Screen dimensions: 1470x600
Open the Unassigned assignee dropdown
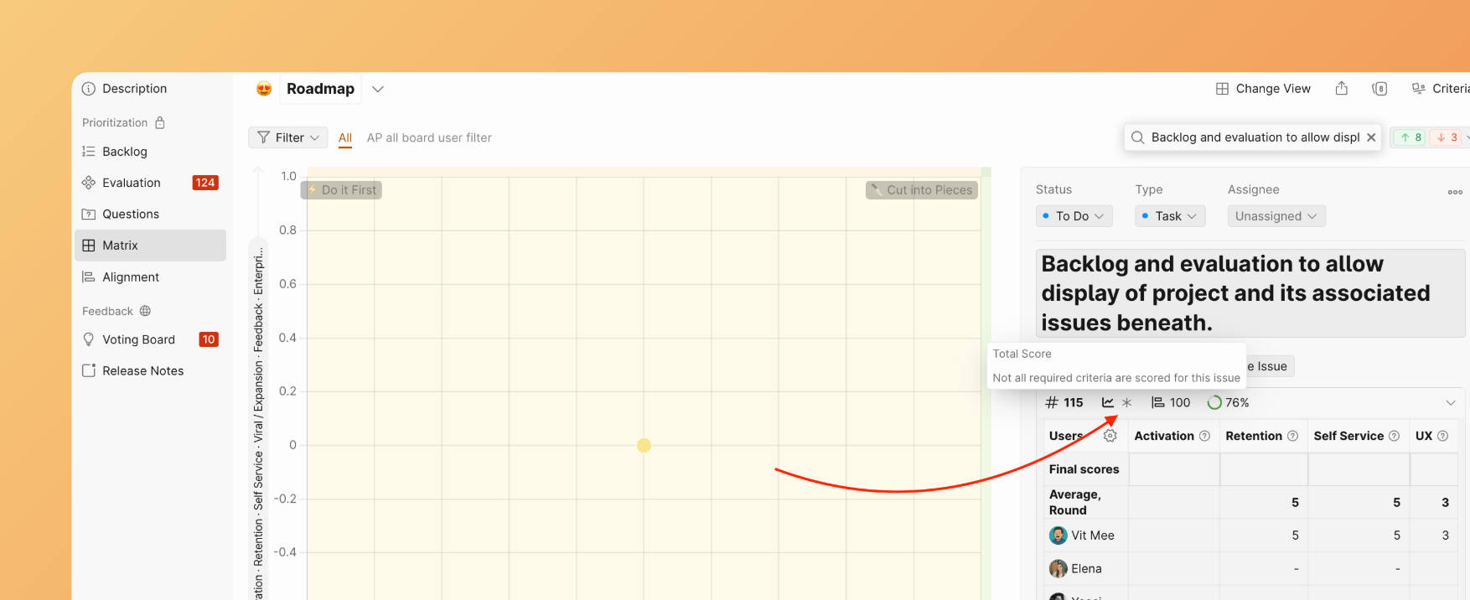pos(1276,216)
